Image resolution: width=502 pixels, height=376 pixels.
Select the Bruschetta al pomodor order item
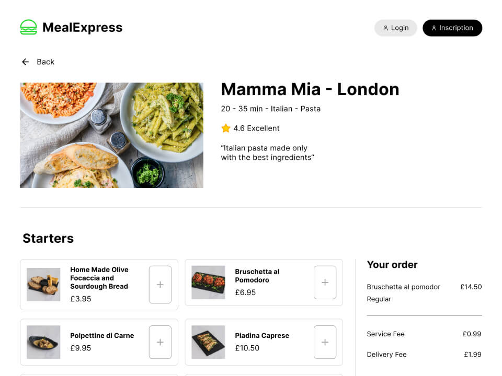pyautogui.click(x=403, y=287)
